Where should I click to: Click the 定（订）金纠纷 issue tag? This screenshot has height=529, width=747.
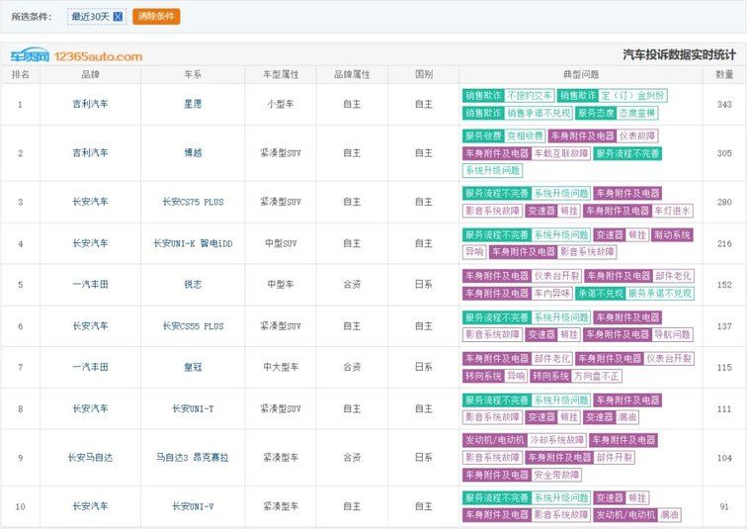tap(632, 96)
